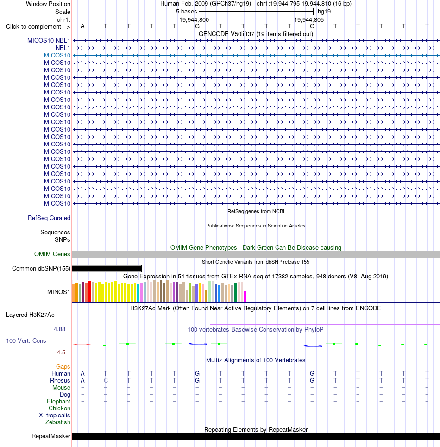Image resolution: width=440 pixels, height=447 pixels.
Task: Click base G beneath the 19,944,800 marker
Action: click(197, 26)
